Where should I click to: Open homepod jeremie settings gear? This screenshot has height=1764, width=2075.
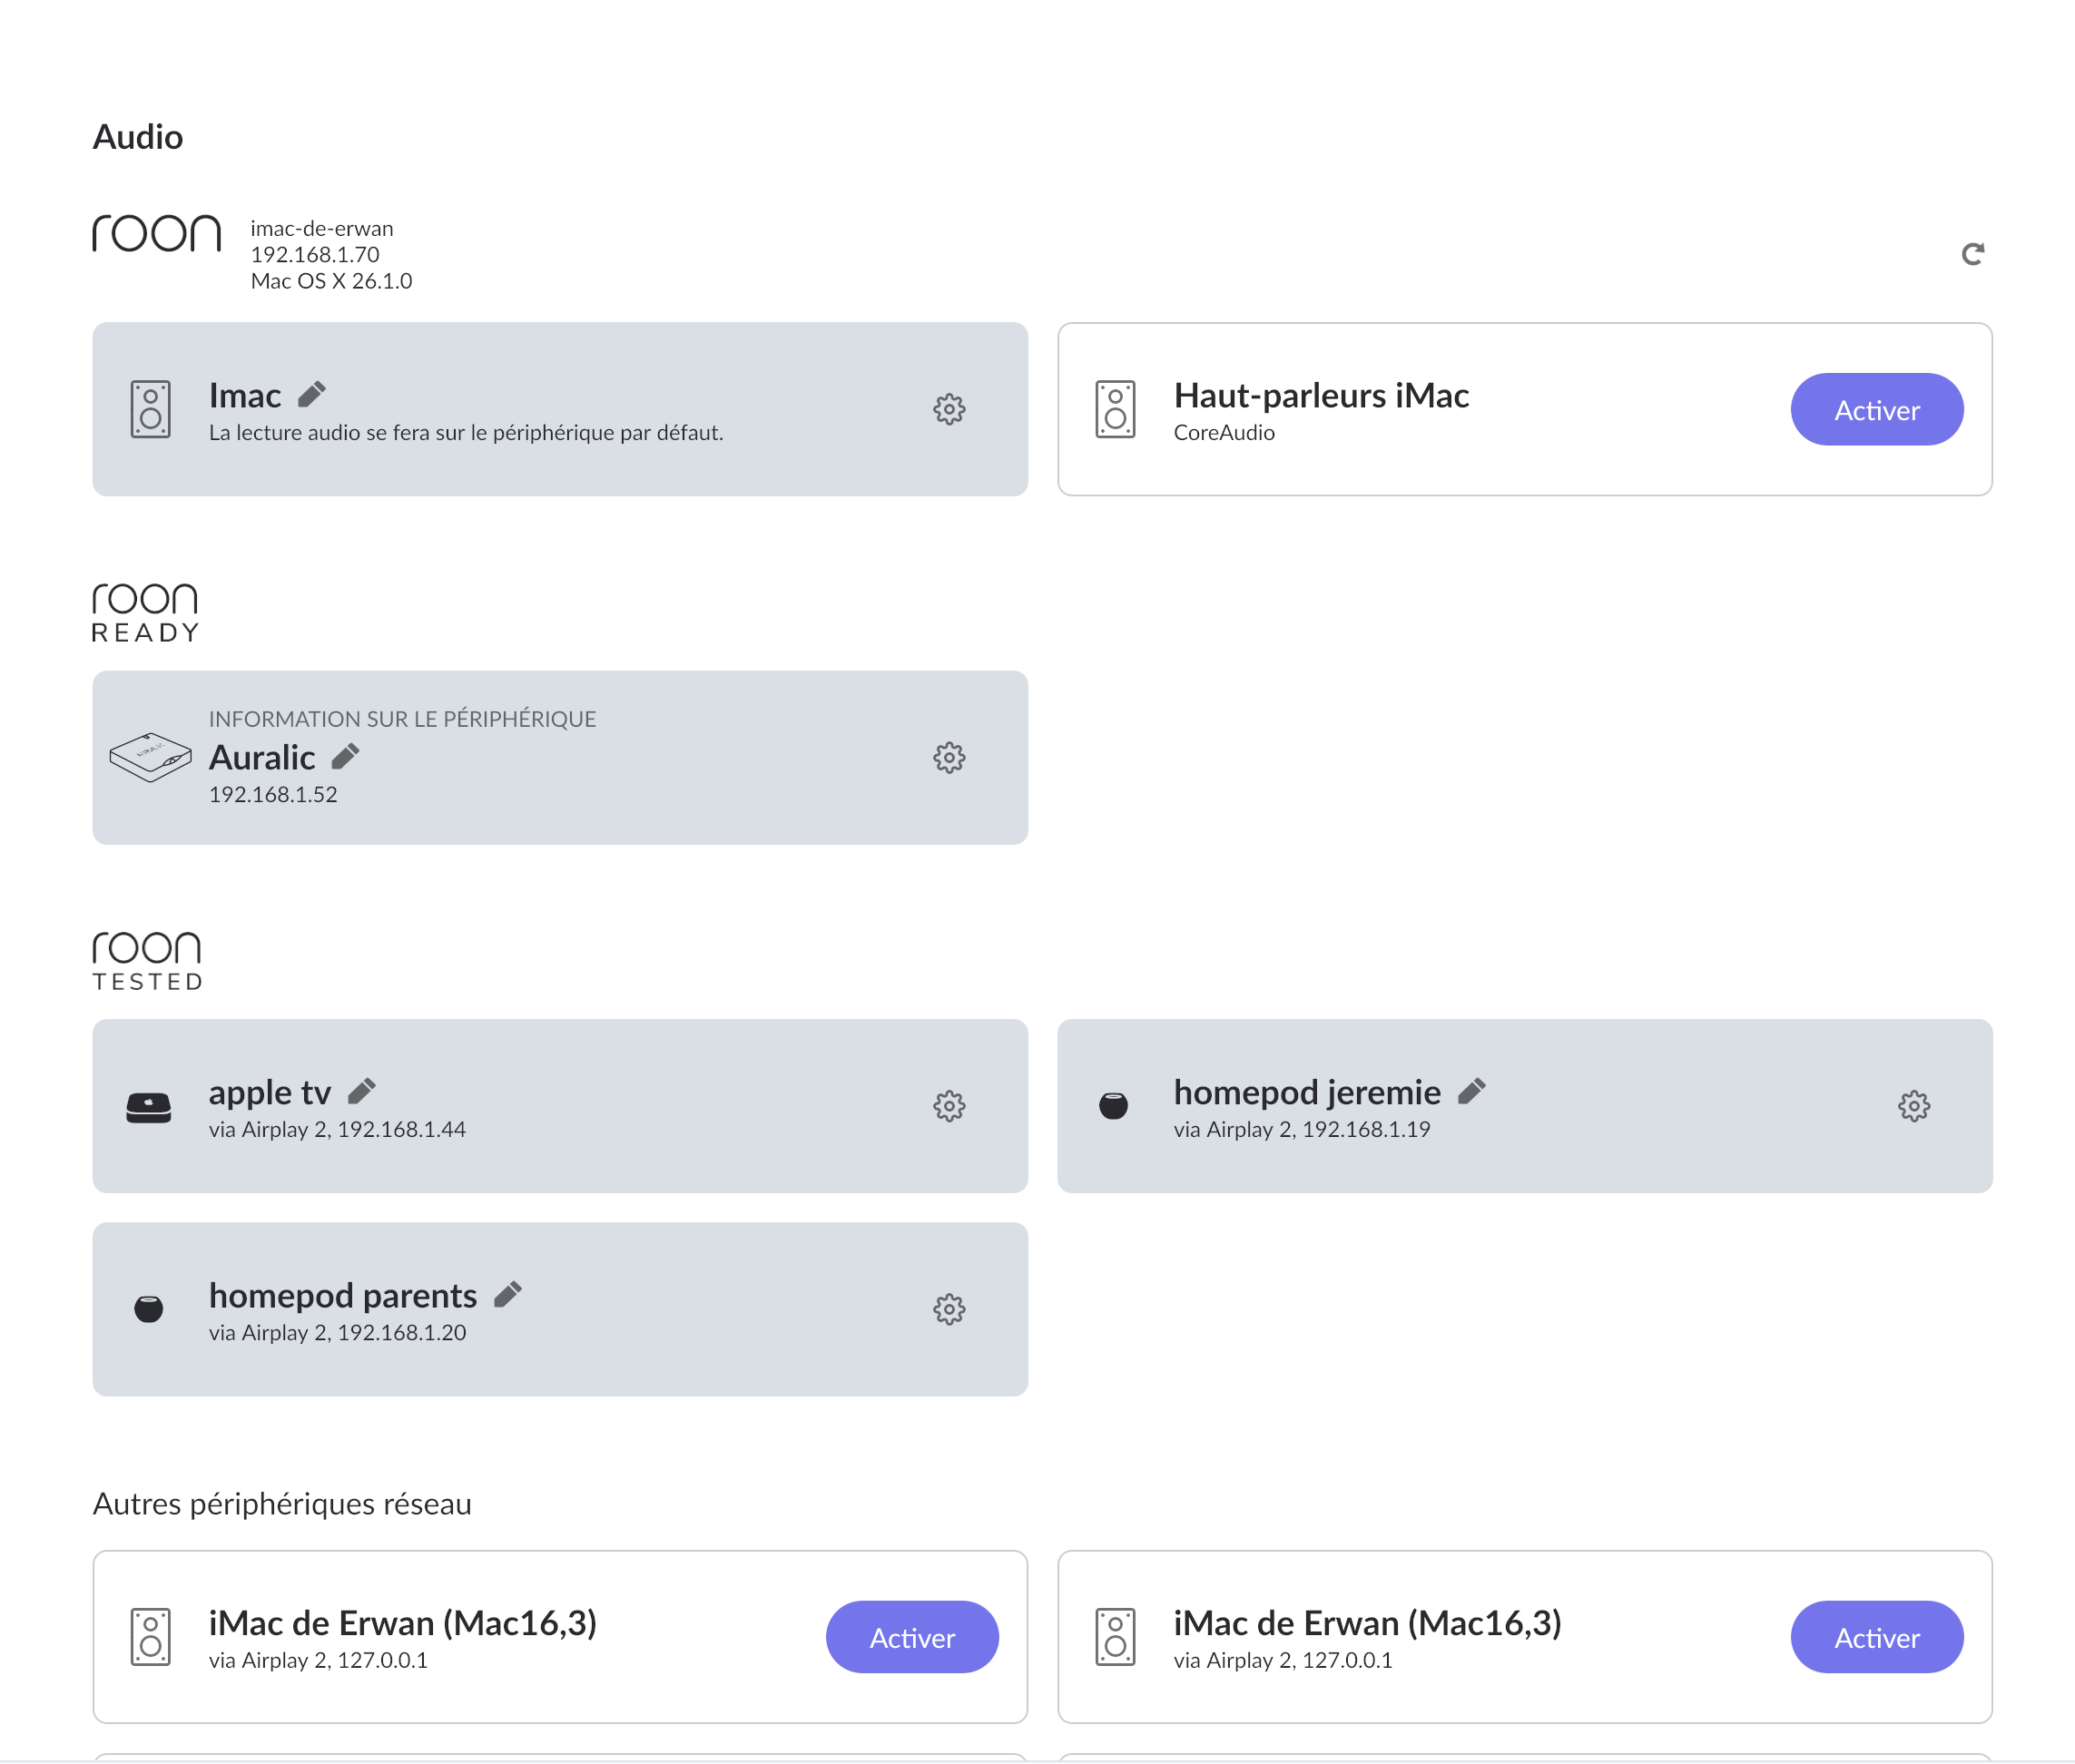[x=1913, y=1106]
